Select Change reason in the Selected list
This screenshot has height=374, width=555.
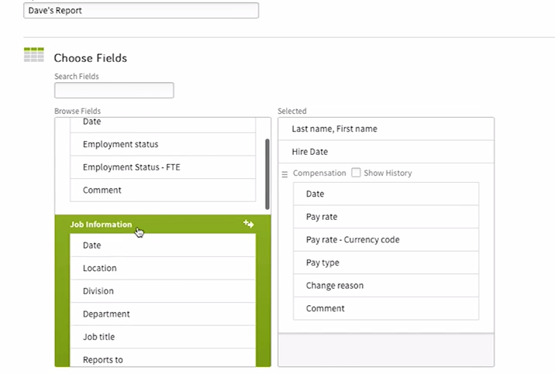click(x=386, y=286)
